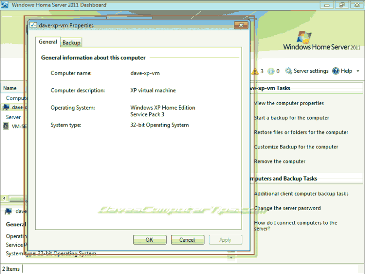Image resolution: width=365 pixels, height=274 pixels.
Task: Click the Cancel button
Action: [187, 239]
